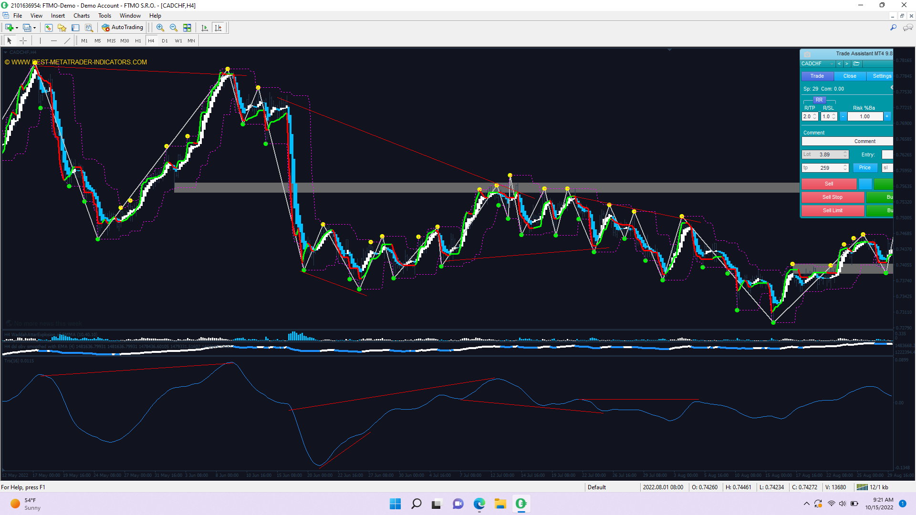
Task: Click the New Order icon in toolbar
Action: pyautogui.click(x=9, y=28)
